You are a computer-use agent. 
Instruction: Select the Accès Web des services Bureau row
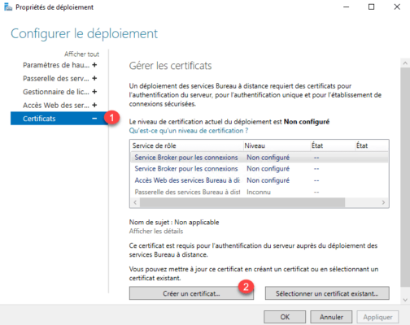260,180
